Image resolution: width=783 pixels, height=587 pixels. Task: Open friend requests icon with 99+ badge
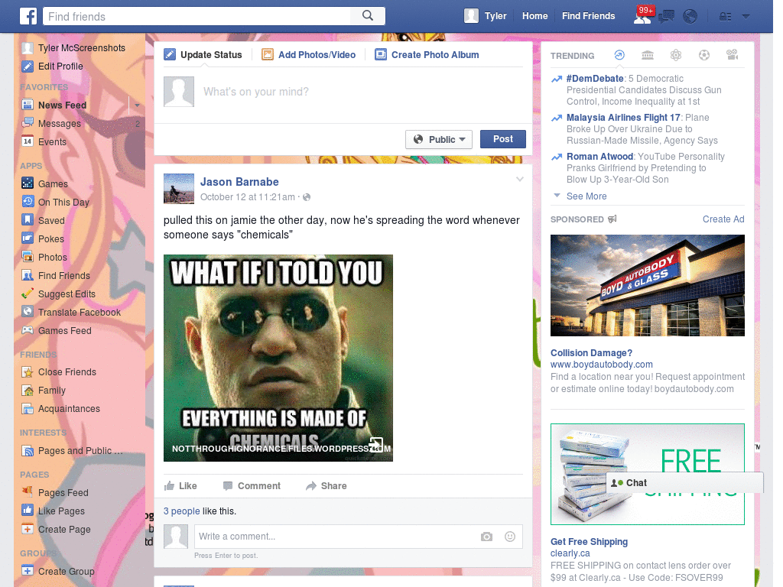(x=642, y=16)
